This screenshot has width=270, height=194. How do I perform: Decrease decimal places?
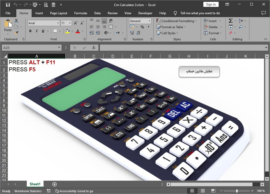tap(138, 33)
